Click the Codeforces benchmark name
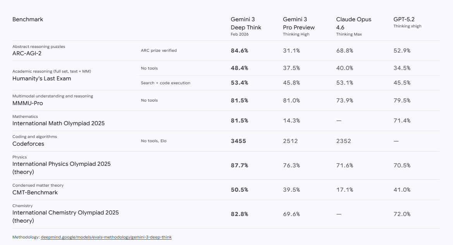Image resolution: width=453 pixels, height=245 pixels. point(28,144)
